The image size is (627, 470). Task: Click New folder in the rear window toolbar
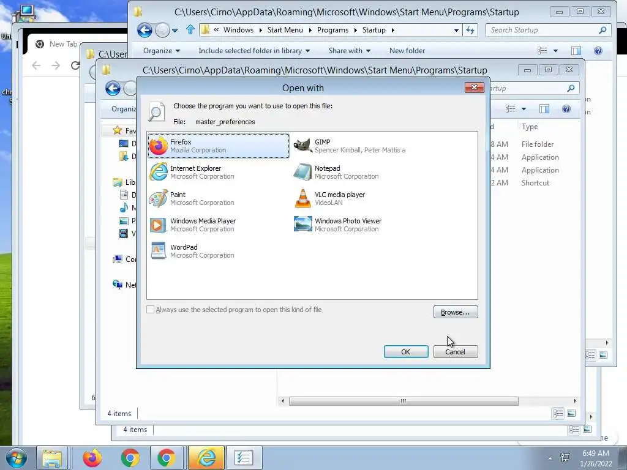407,51
